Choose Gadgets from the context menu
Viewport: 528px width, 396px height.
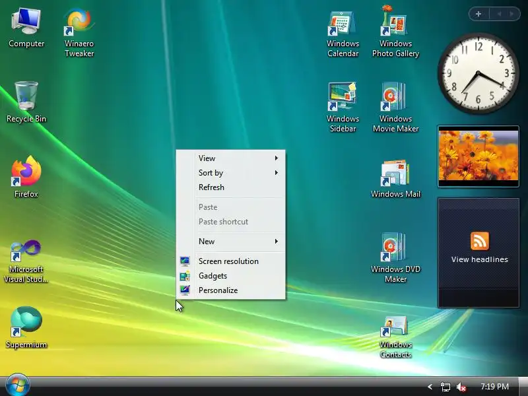[x=230, y=276]
